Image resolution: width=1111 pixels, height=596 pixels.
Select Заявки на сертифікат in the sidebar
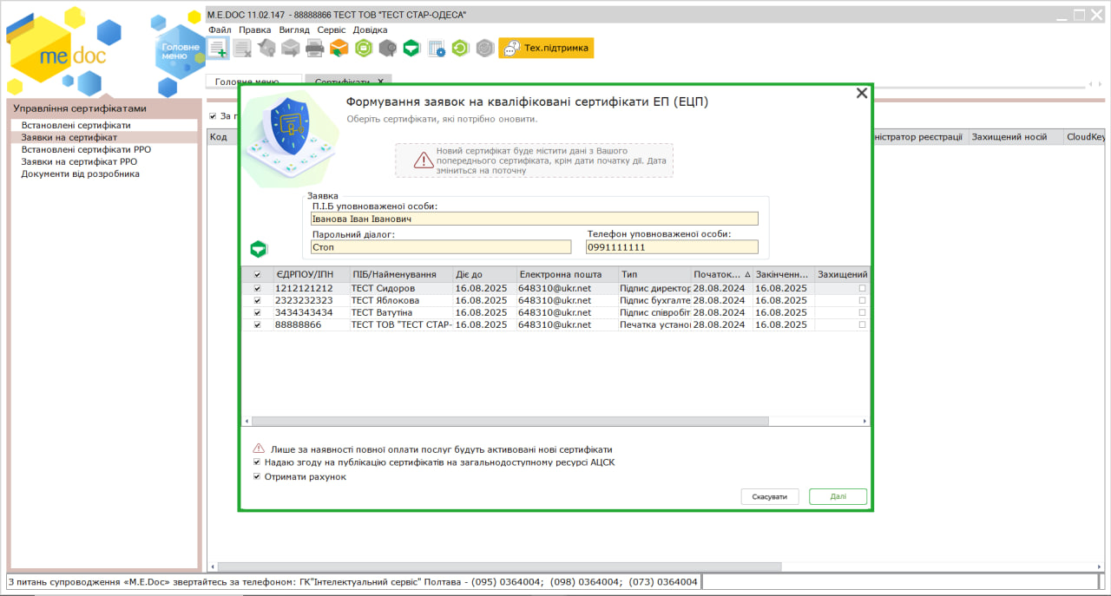(x=69, y=138)
